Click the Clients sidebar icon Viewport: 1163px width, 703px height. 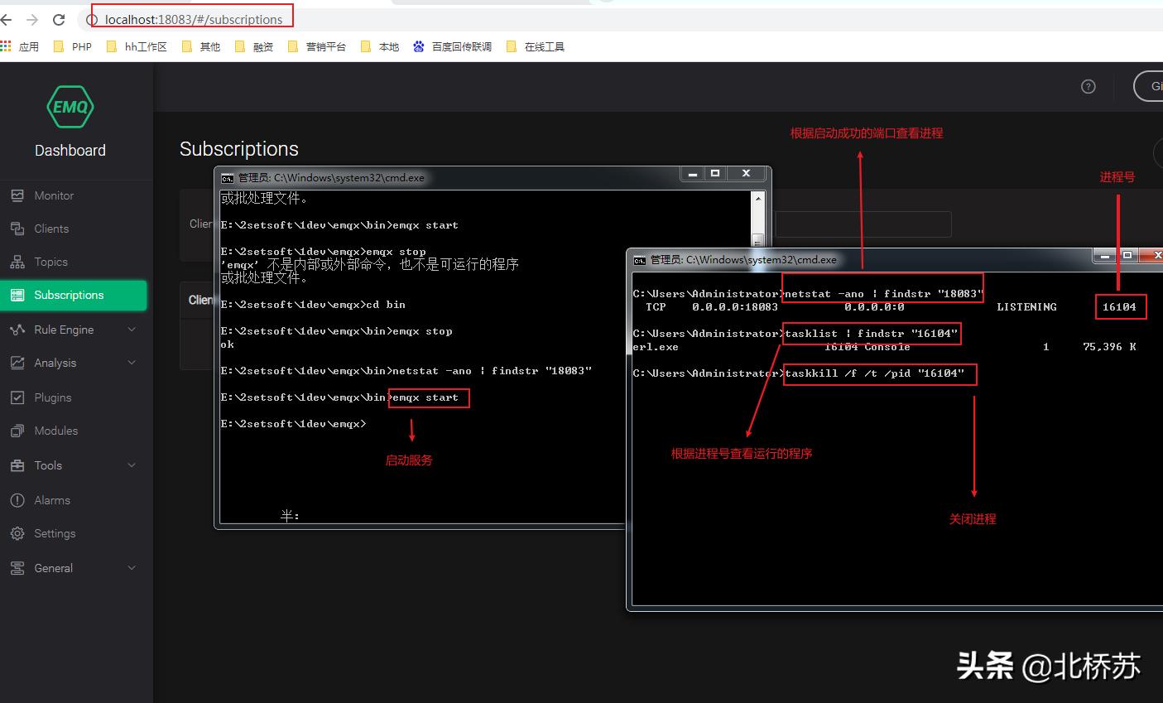[17, 229]
